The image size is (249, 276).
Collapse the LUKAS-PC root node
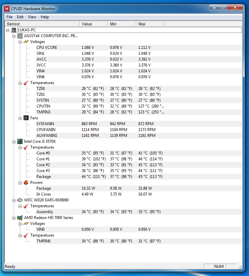point(7,30)
